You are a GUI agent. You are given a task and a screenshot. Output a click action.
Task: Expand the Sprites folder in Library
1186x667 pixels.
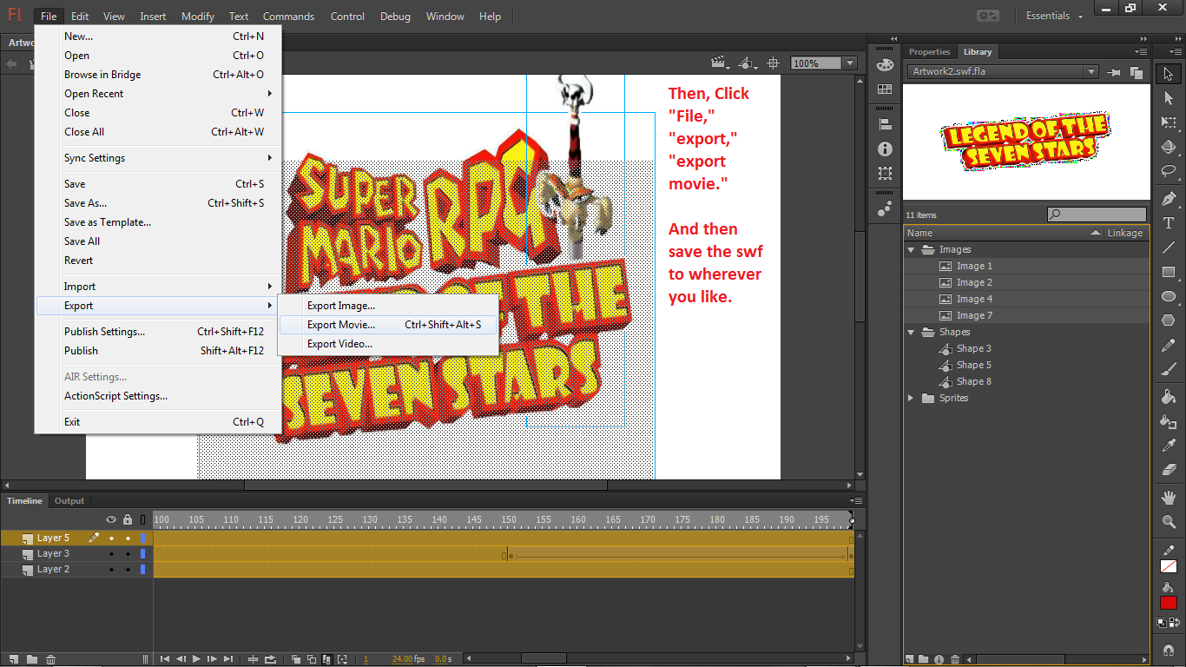[912, 399]
